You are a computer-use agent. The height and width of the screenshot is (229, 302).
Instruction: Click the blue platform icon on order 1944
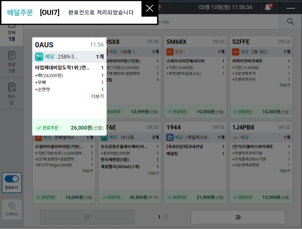(x=170, y=137)
